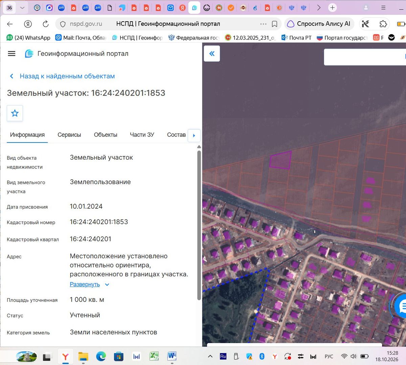Select highlighted purple land parcel on map

pos(280,160)
